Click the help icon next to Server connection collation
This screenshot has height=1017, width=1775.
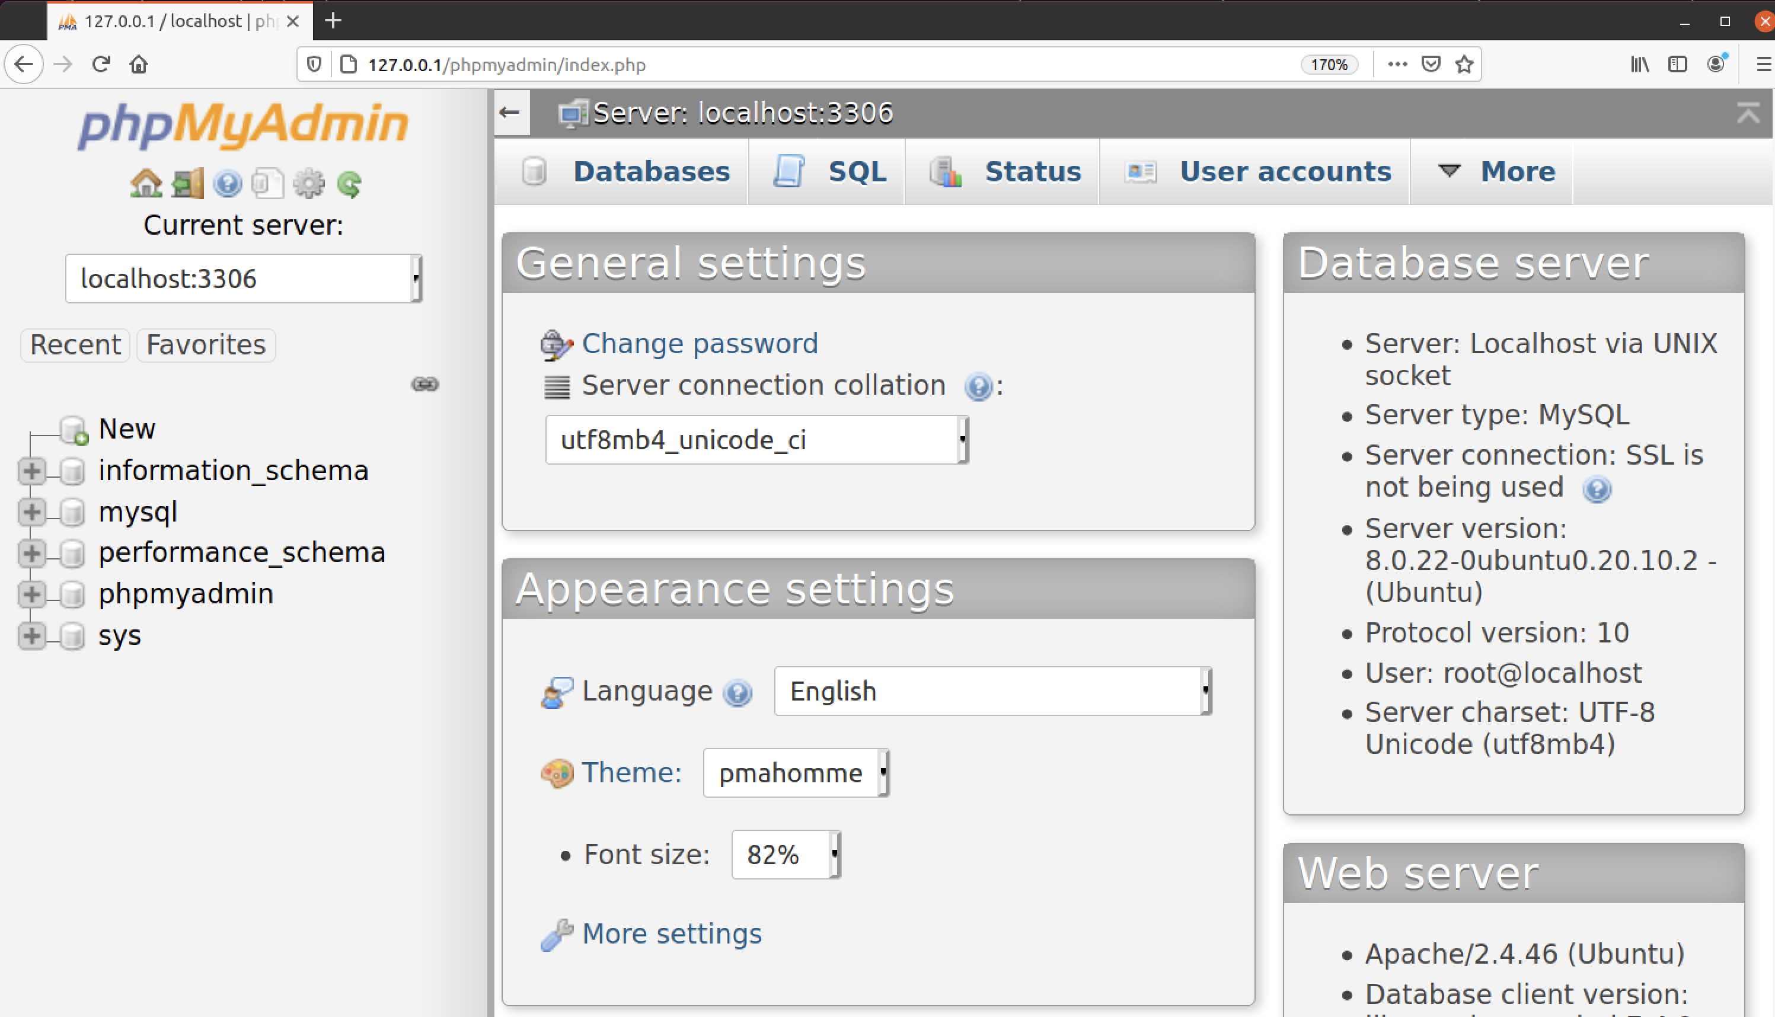(x=978, y=386)
